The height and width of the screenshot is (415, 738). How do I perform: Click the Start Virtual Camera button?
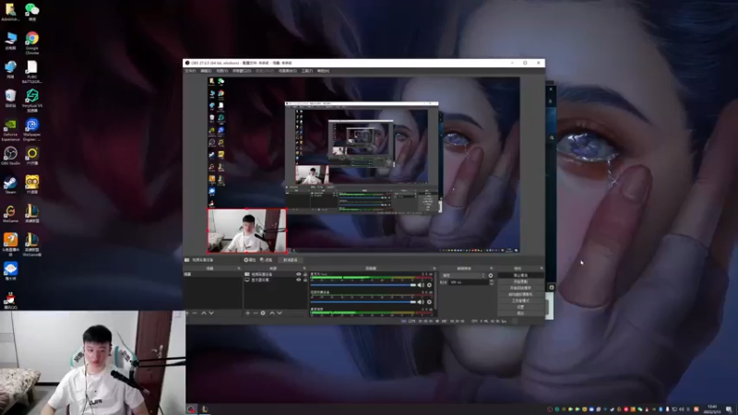tap(520, 294)
